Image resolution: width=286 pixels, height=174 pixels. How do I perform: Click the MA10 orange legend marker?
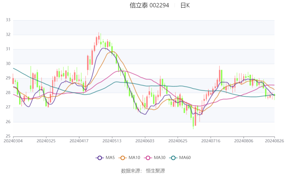(x=123, y=158)
